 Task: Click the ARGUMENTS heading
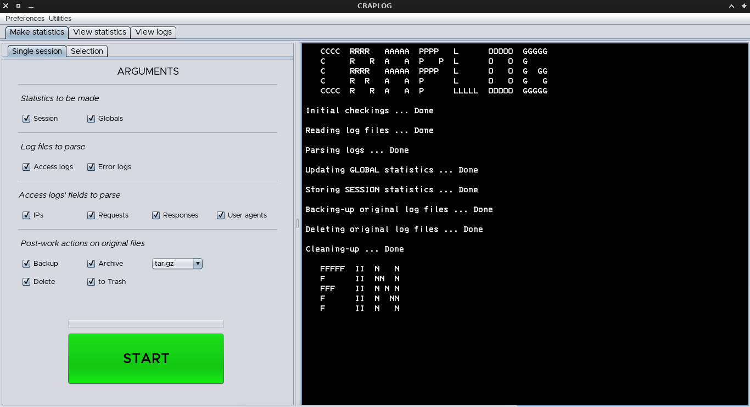pyautogui.click(x=148, y=71)
